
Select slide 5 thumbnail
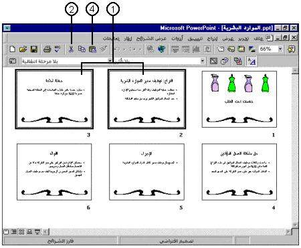[x=146, y=172]
